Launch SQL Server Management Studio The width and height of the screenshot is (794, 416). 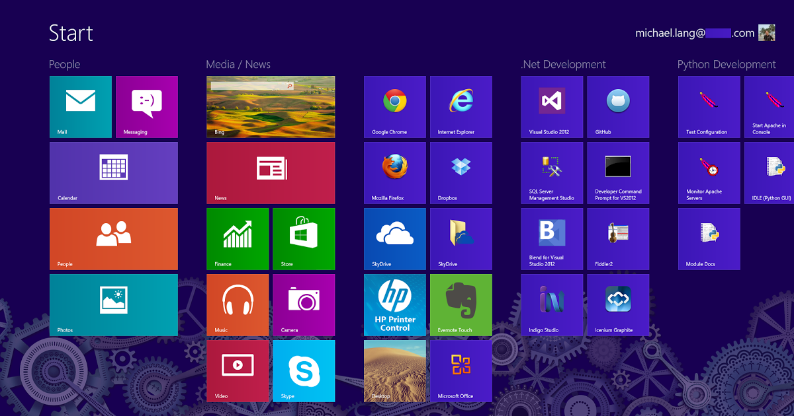coord(552,173)
